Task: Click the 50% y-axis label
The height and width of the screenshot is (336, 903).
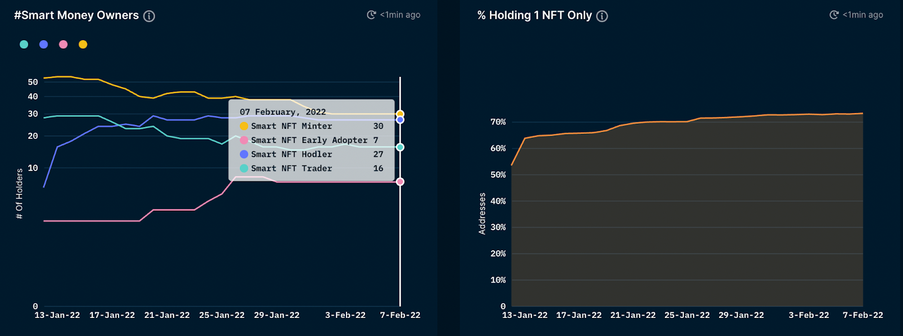Action: coord(498,174)
